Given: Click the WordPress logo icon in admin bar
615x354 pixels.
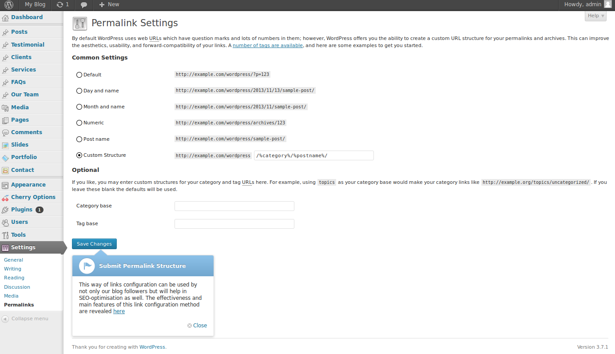Looking at the screenshot, I should 9,5.
